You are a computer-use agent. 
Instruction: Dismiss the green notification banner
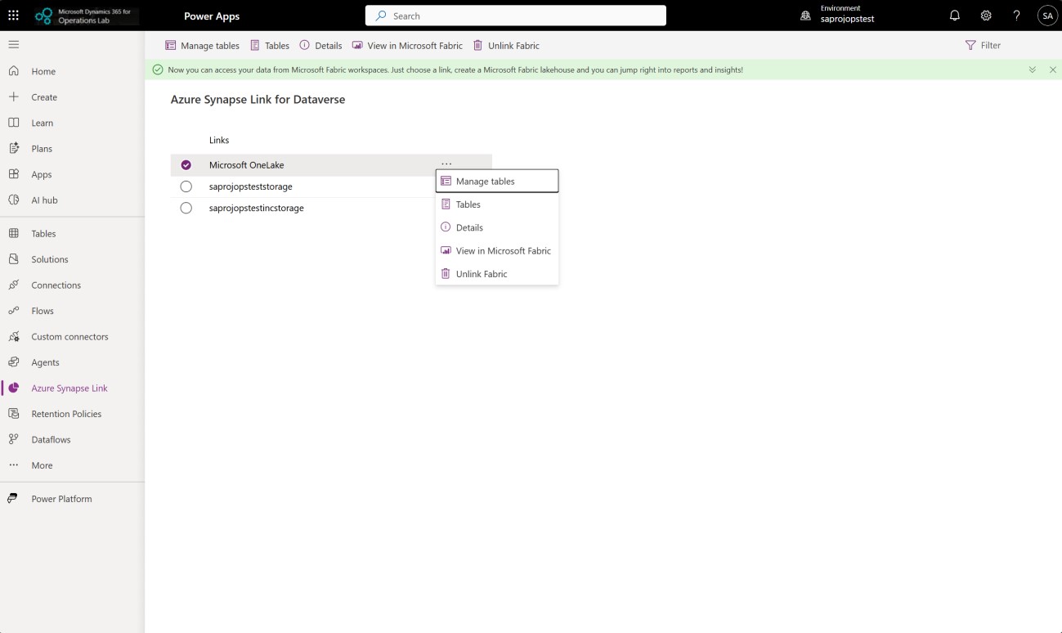[x=1052, y=70]
